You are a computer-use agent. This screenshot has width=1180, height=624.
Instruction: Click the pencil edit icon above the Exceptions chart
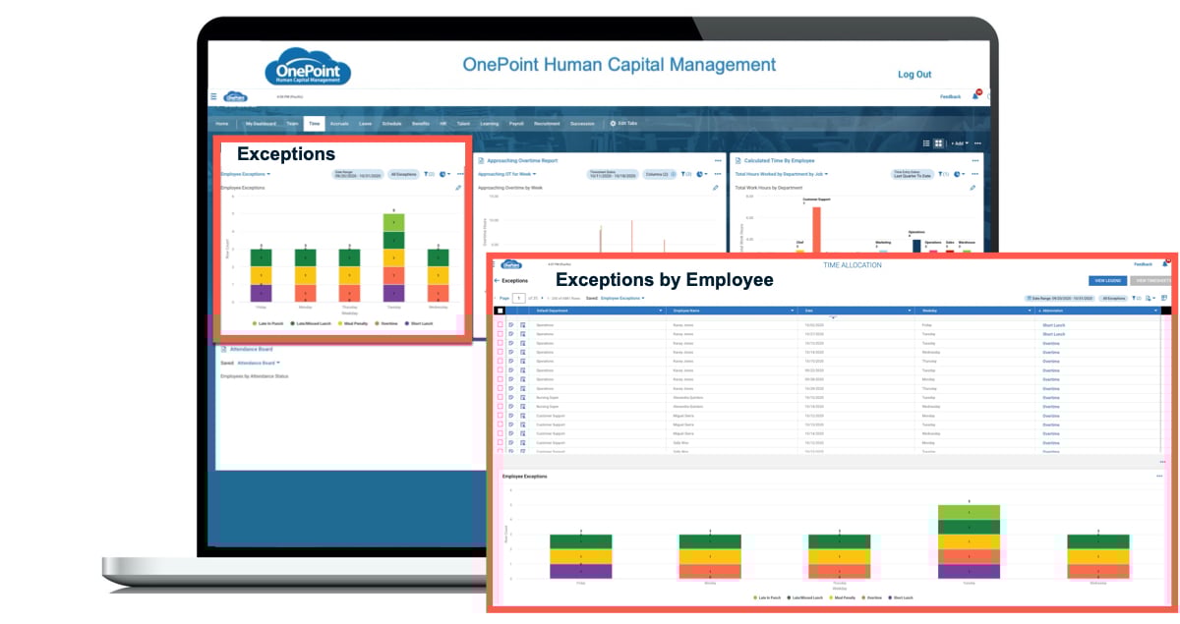click(459, 189)
